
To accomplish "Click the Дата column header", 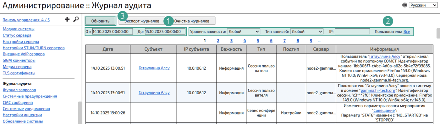I will [x=108, y=49].
